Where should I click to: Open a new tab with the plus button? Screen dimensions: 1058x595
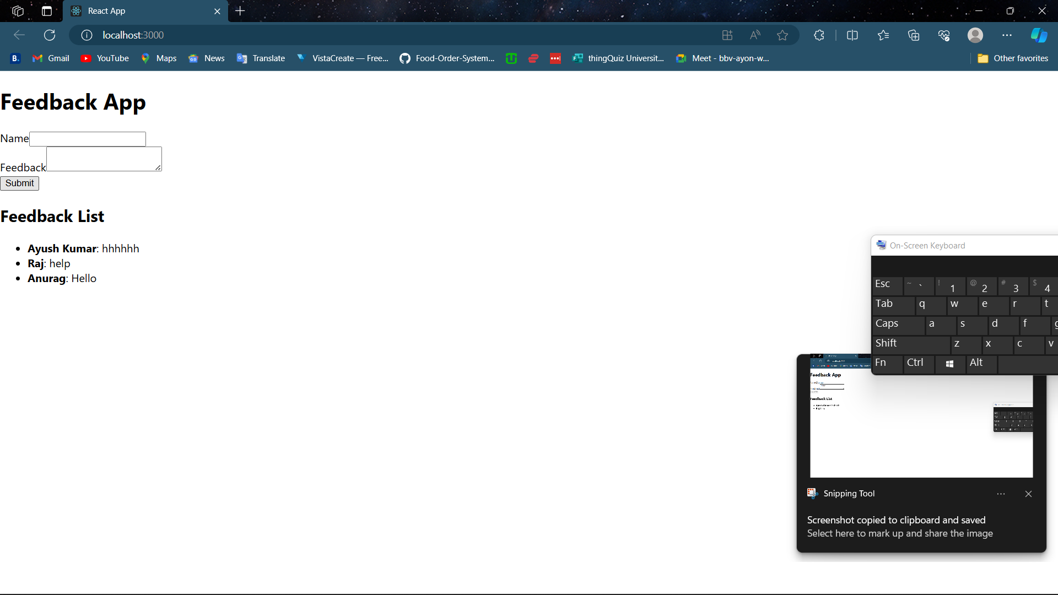click(x=240, y=11)
